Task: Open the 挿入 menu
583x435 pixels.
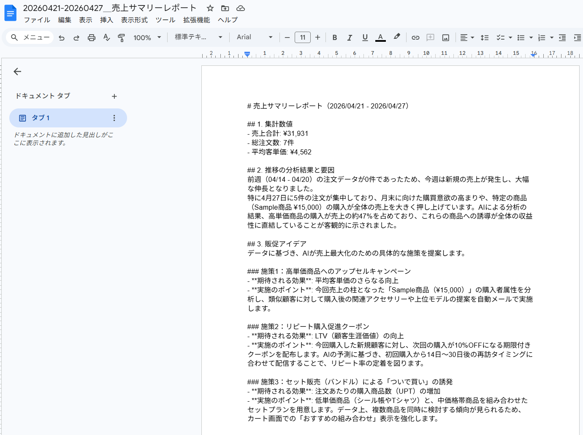Action: [106, 20]
